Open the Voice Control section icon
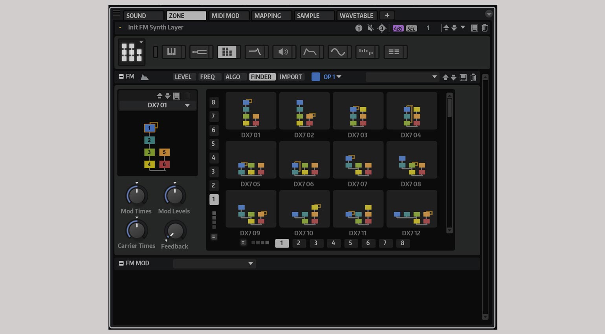The height and width of the screenshot is (334, 605). (171, 52)
